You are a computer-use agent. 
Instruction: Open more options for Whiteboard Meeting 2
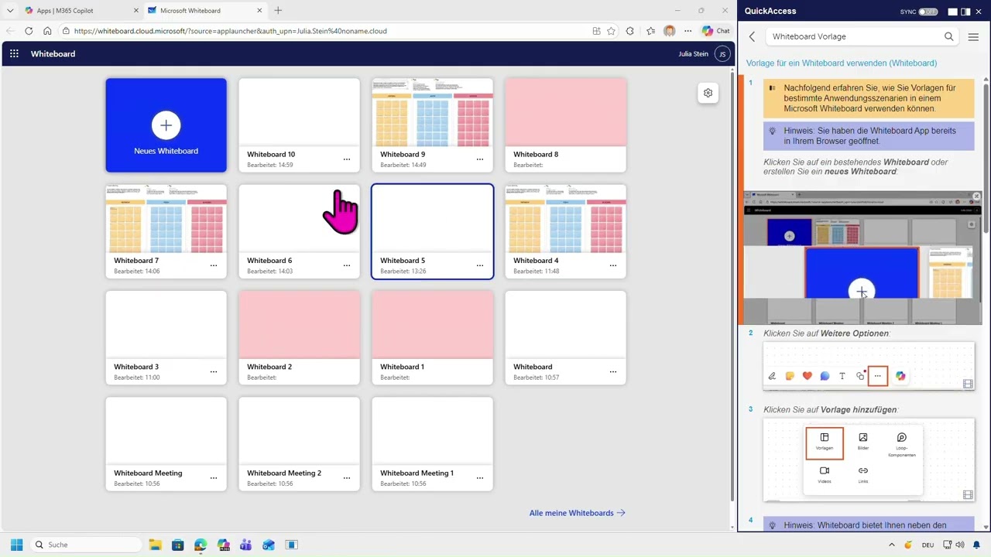[346, 478]
